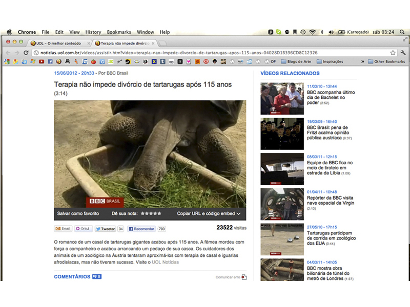Open the Apple menu

click(x=9, y=32)
